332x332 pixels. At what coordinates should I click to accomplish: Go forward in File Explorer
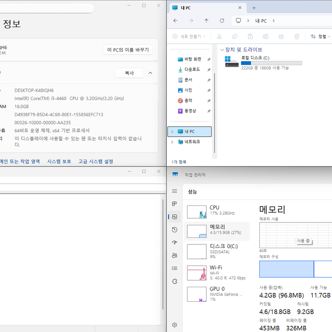(x=191, y=20)
